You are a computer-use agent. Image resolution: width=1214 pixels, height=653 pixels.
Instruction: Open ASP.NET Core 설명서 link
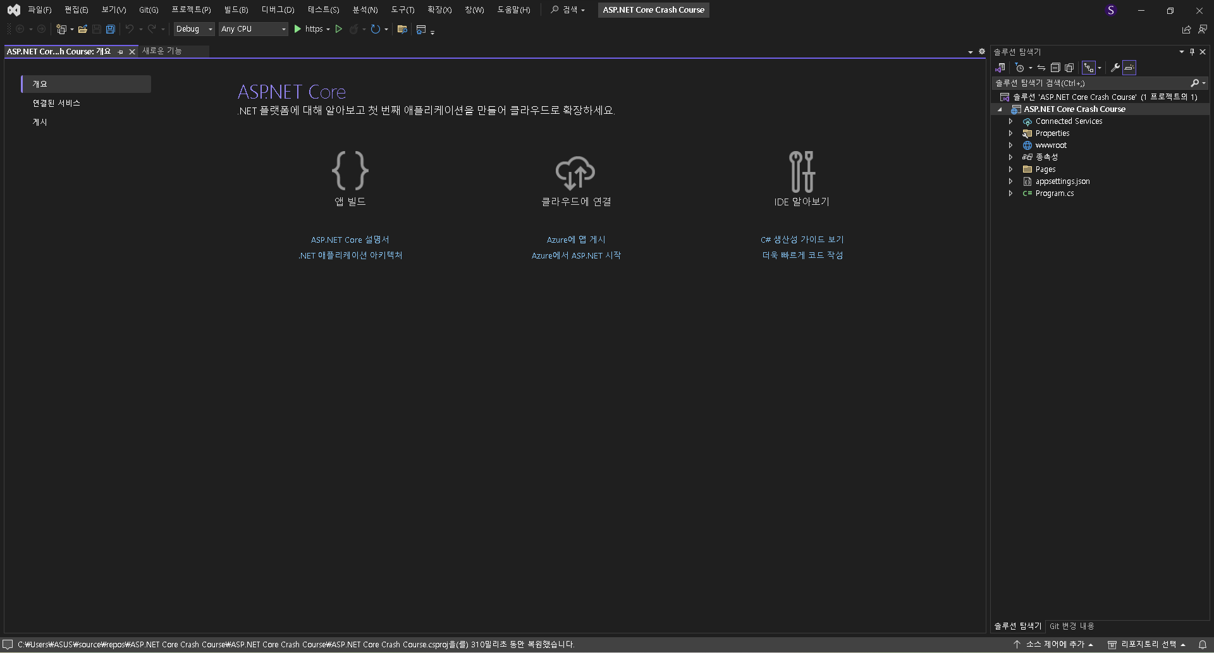350,240
